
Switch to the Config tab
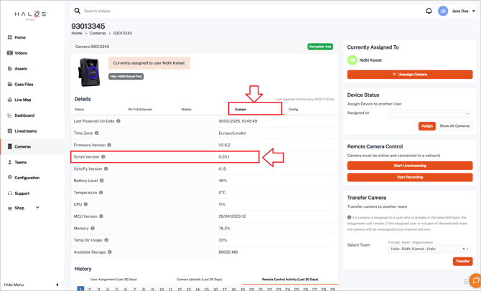pyautogui.click(x=293, y=110)
